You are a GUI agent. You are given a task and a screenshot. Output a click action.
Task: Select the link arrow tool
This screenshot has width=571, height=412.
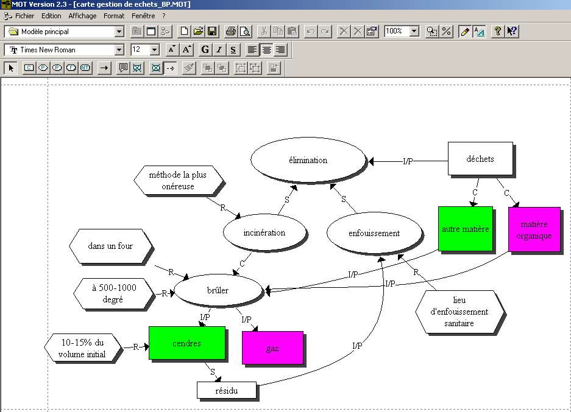coord(104,68)
